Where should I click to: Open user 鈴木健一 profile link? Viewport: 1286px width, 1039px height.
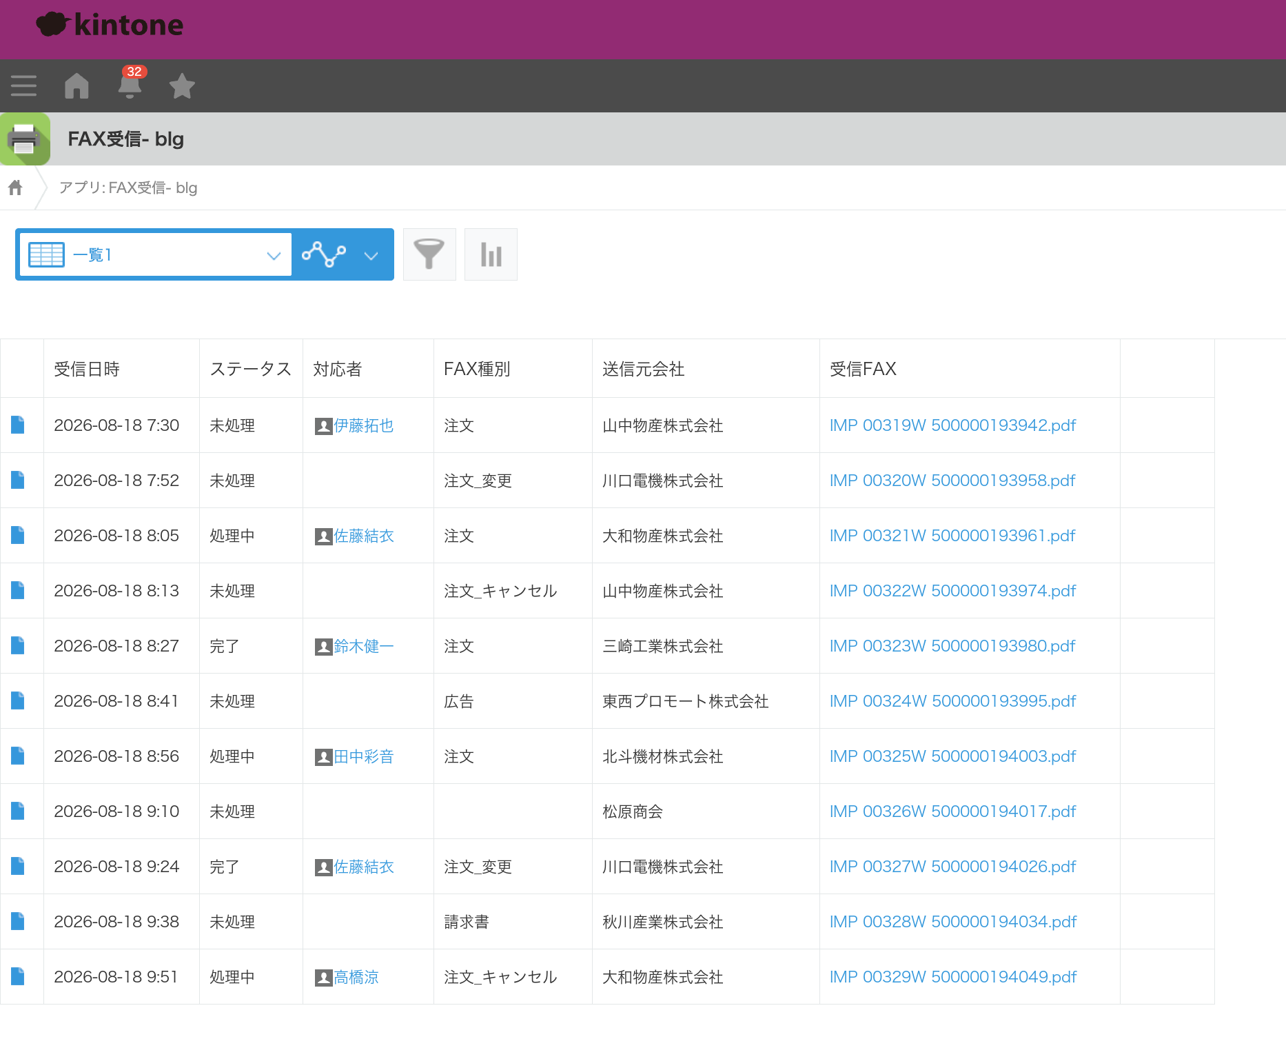364,646
